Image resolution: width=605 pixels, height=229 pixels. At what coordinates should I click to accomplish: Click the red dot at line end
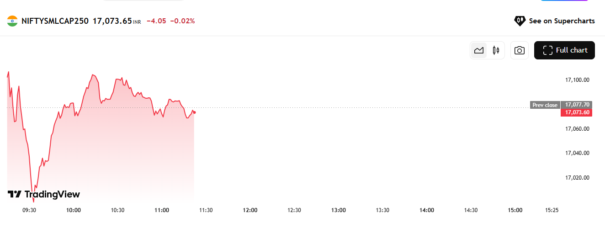click(x=195, y=112)
